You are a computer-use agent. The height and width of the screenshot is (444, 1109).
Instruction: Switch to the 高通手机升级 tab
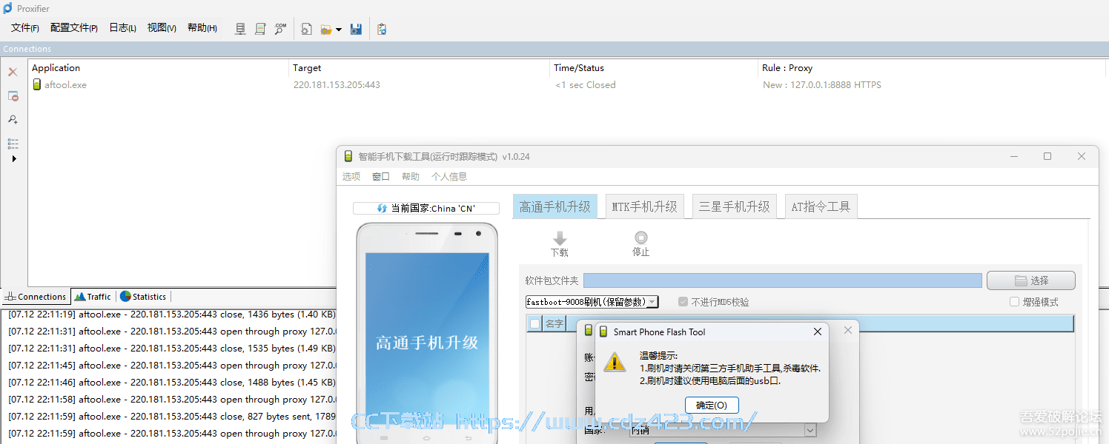pos(555,207)
